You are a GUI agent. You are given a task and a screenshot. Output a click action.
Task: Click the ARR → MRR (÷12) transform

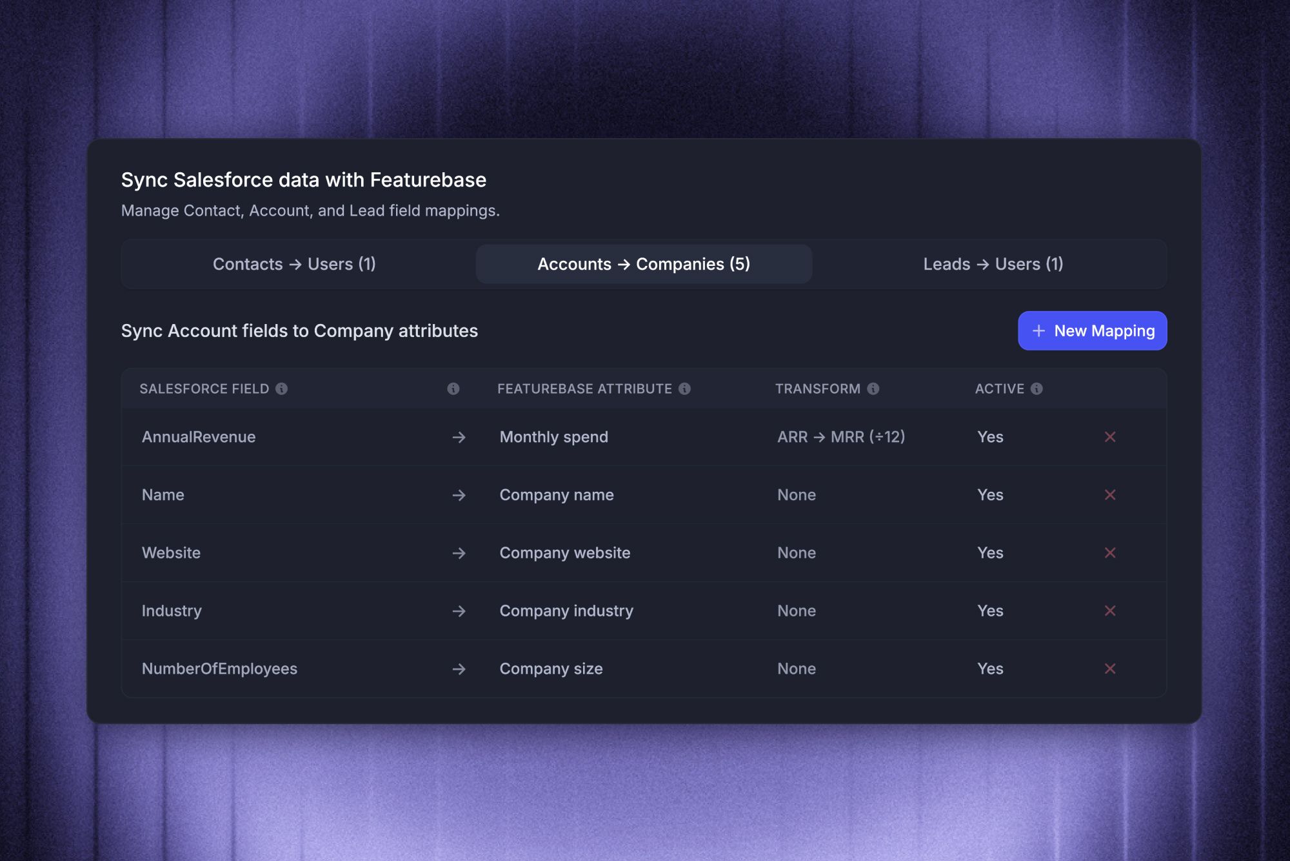[841, 437]
